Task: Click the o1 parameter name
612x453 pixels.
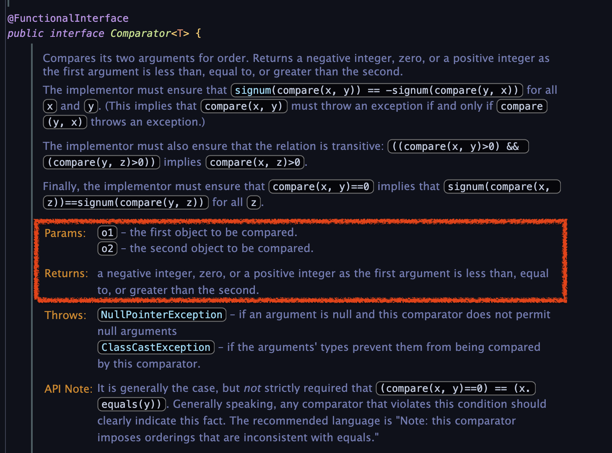Action: tap(107, 233)
